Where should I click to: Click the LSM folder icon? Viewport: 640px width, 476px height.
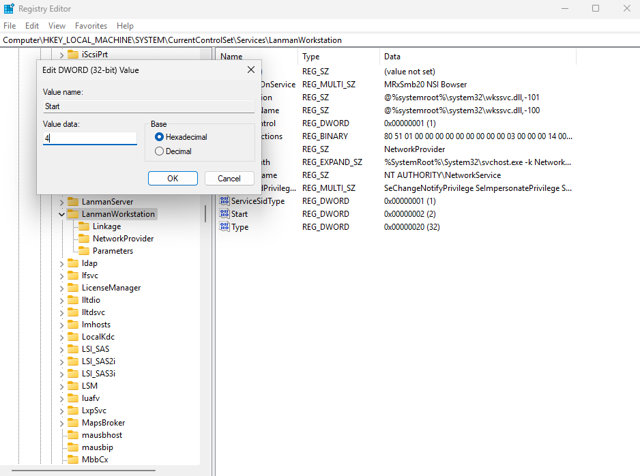tap(73, 385)
